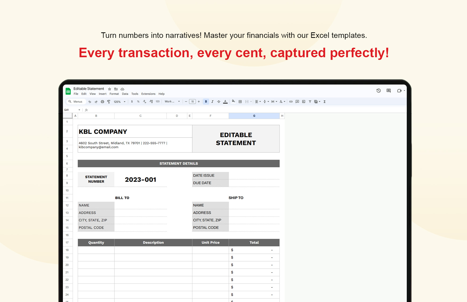Click the merge cells icon
467x302 pixels.
(247, 102)
